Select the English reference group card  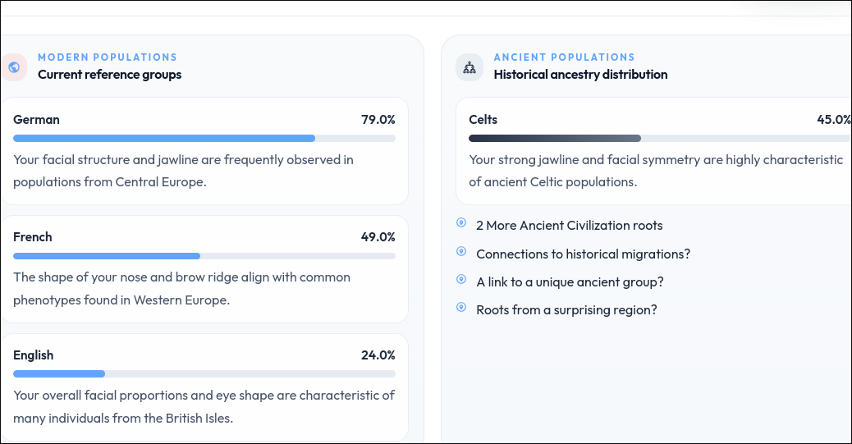[x=204, y=387]
